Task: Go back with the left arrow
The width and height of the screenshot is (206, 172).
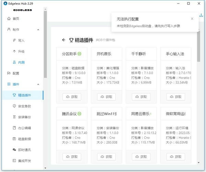Action: (x=64, y=40)
